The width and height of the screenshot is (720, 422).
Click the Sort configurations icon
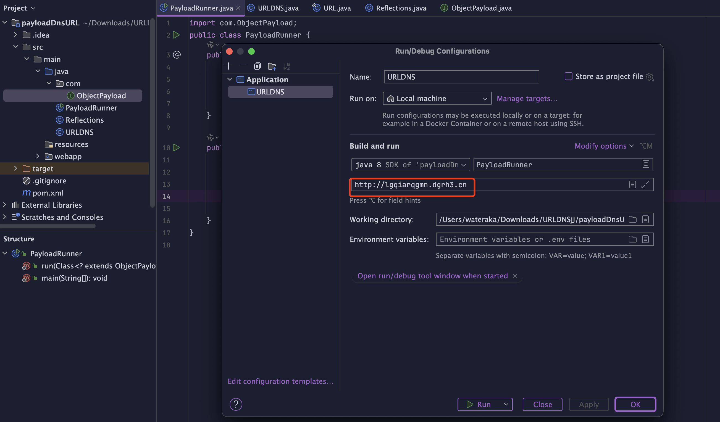[286, 66]
